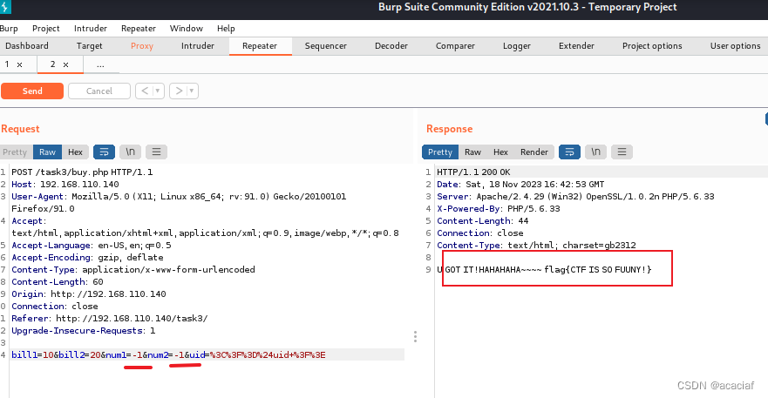Select the Repeater tool tab
This screenshot has width=768, height=398.
[260, 46]
